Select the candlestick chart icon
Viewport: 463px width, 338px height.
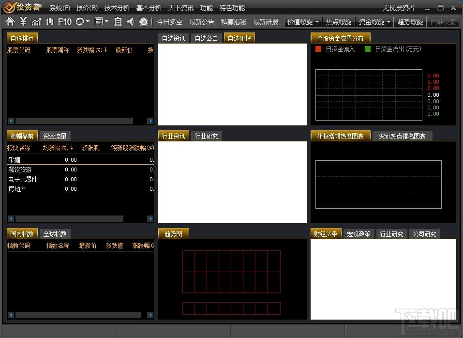50,22
